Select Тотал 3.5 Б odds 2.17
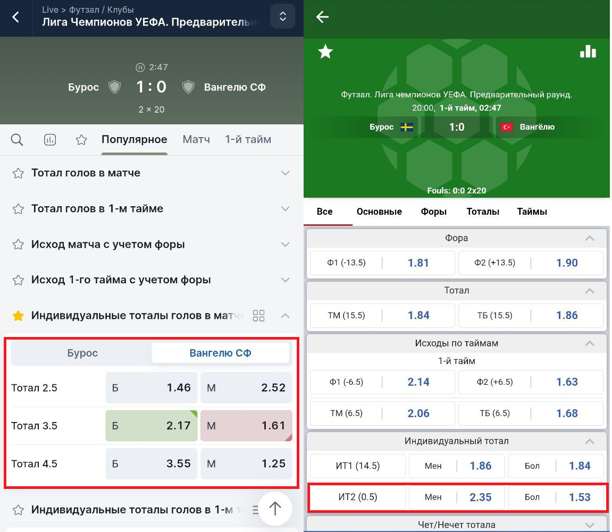The image size is (612, 532). 152,426
